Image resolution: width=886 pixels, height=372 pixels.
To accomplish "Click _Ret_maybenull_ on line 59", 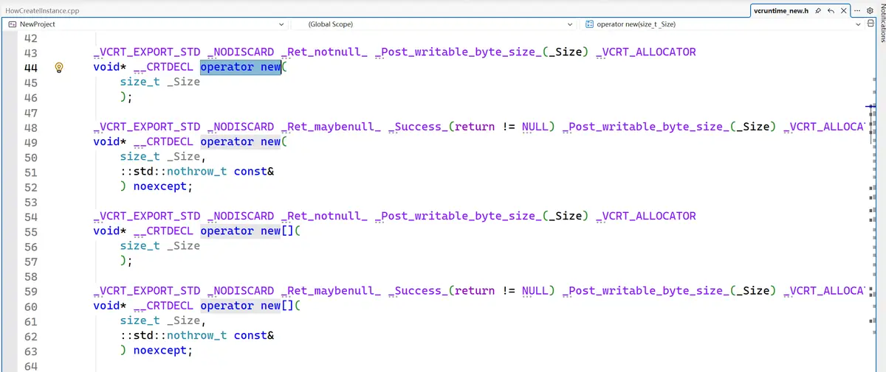I will coord(331,290).
